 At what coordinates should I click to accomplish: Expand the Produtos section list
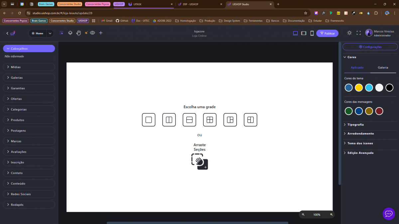click(x=29, y=120)
